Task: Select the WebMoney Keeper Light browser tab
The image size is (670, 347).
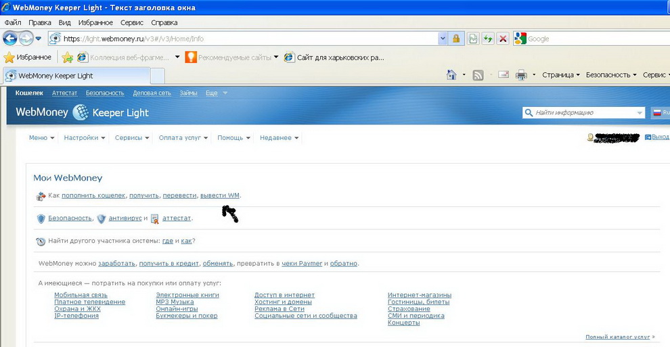Action: (x=76, y=76)
